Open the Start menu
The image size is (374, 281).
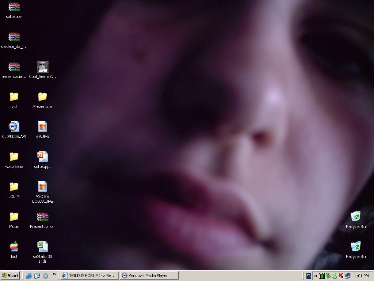tap(10, 276)
